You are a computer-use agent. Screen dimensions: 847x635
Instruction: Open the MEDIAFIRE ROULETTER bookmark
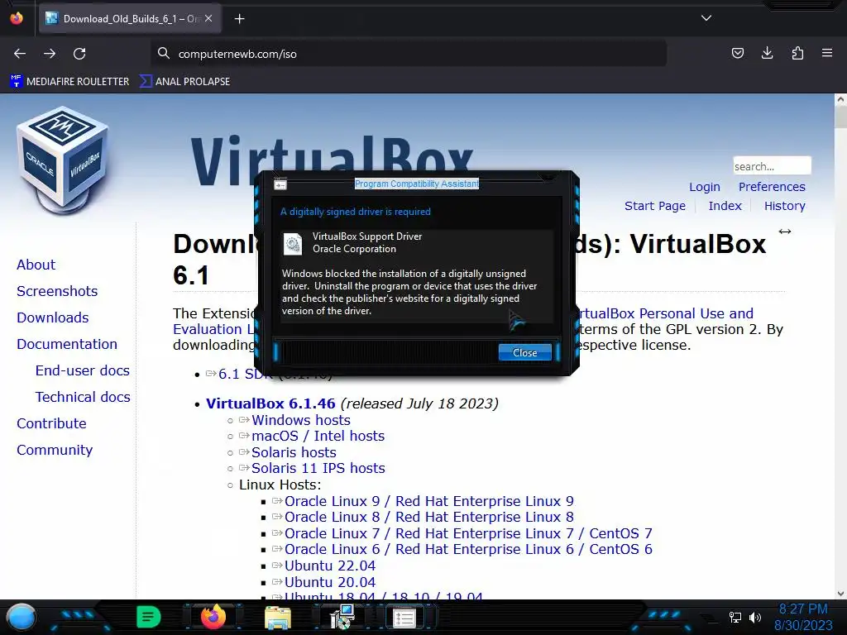(70, 82)
